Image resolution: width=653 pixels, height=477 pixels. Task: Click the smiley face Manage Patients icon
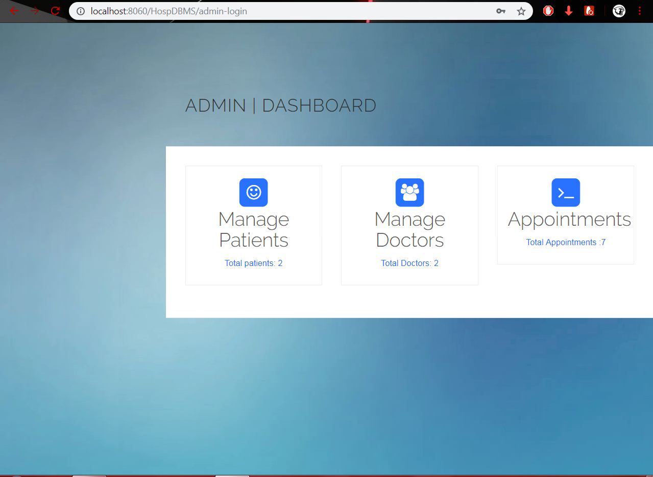[x=253, y=193]
